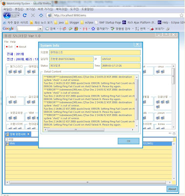Minimize the bottom panel with its minimize icon
This screenshot has width=185, height=196.
point(170,133)
